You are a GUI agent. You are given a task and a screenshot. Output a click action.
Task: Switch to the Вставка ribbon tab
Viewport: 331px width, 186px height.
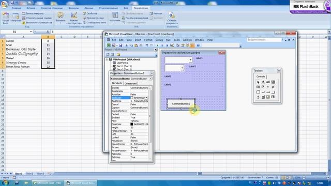(31, 8)
